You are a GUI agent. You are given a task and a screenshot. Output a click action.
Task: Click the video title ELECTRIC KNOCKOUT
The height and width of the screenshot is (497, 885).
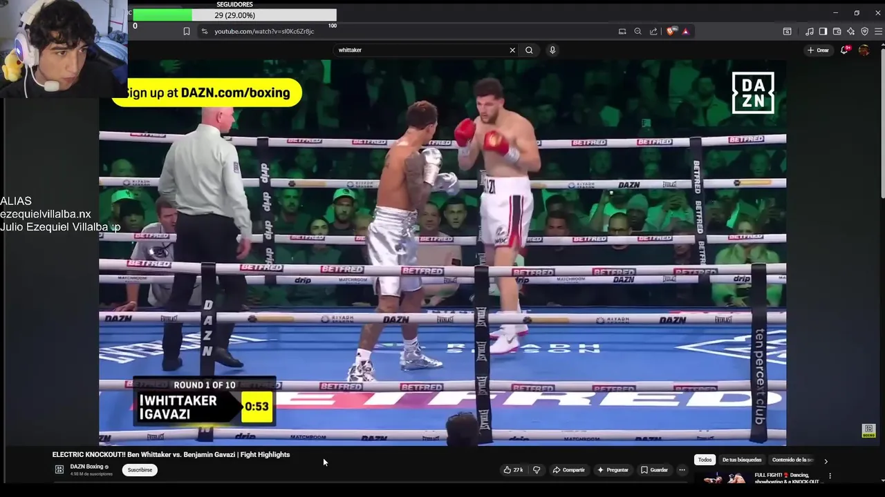pyautogui.click(x=171, y=454)
